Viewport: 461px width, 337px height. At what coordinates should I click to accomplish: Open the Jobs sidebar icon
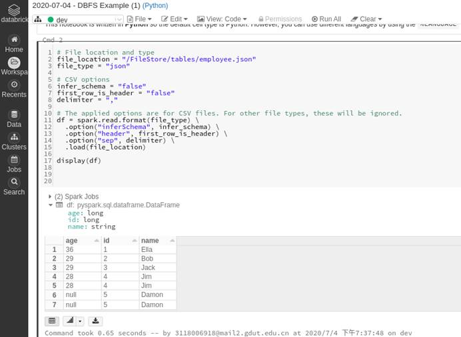point(14,160)
